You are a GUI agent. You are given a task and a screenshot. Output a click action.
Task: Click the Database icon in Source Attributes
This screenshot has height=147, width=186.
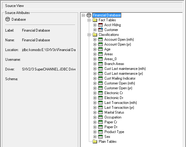coord(8,19)
